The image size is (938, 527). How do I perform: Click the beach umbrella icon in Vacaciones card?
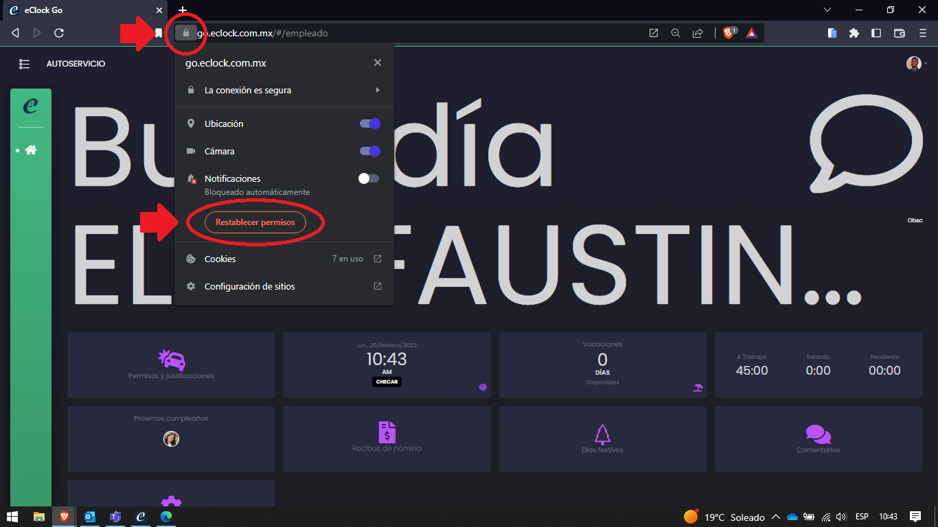(x=698, y=388)
